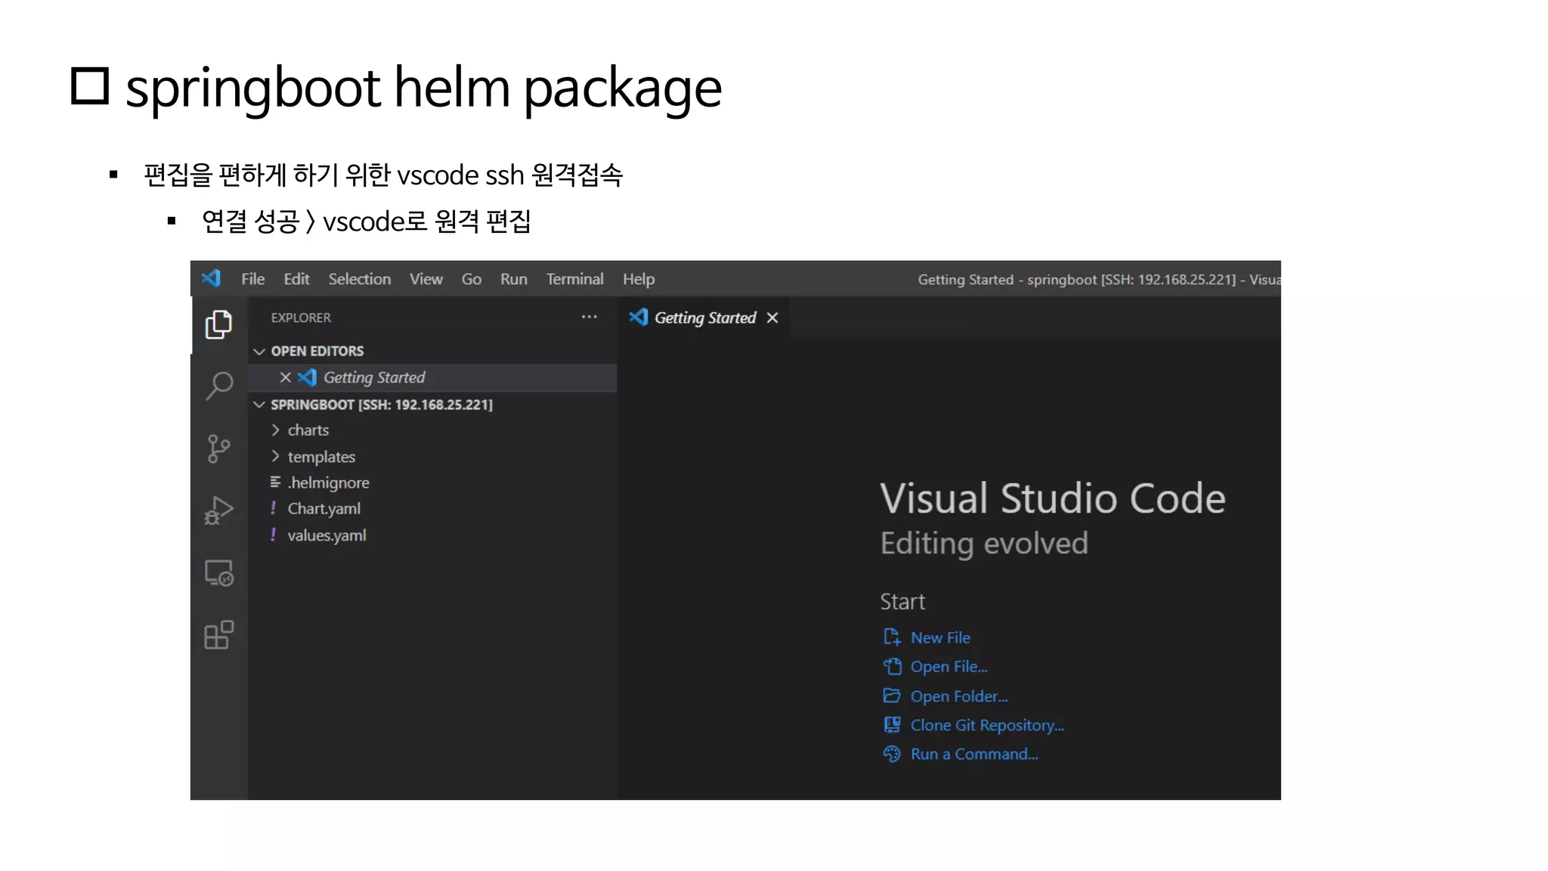Open the Run menu
Image resolution: width=1548 pixels, height=871 pixels.
[514, 279]
